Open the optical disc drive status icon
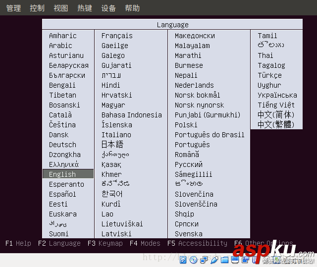 pyautogui.click(x=194, y=260)
